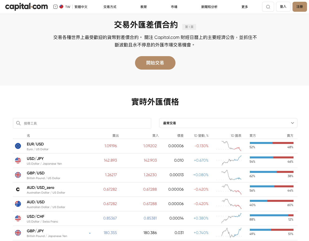Screen dimensions: 309x241
Task: Open the AUD/USD_zero 1D mini chart
Action: click(229, 189)
